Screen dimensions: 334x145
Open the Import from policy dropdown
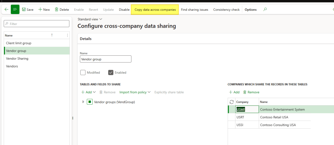135,92
